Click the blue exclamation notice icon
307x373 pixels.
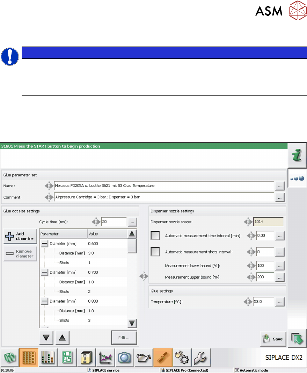coord(10,57)
